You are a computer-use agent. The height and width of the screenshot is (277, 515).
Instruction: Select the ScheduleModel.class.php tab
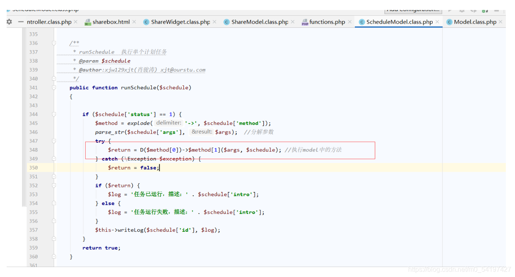pyautogui.click(x=399, y=22)
